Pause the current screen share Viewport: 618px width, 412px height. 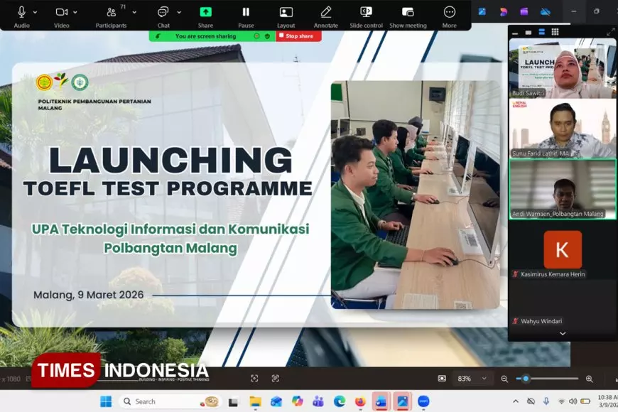(245, 12)
